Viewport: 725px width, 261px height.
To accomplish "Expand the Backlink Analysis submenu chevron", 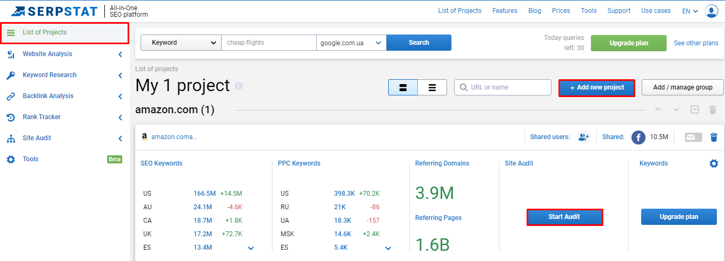I will pyautogui.click(x=120, y=97).
